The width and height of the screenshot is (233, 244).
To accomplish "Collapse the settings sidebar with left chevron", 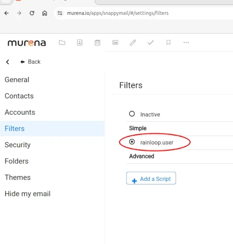I will [x=8, y=62].
